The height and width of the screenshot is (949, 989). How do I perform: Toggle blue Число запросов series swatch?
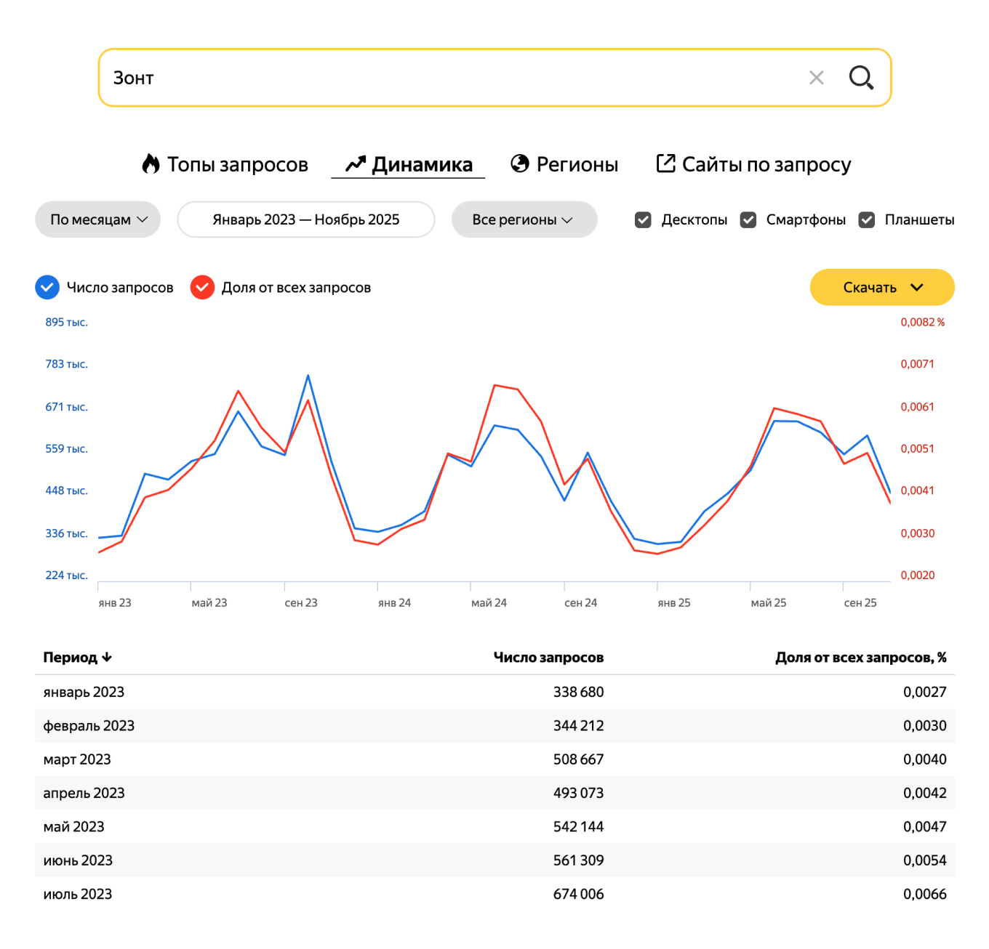pyautogui.click(x=47, y=287)
